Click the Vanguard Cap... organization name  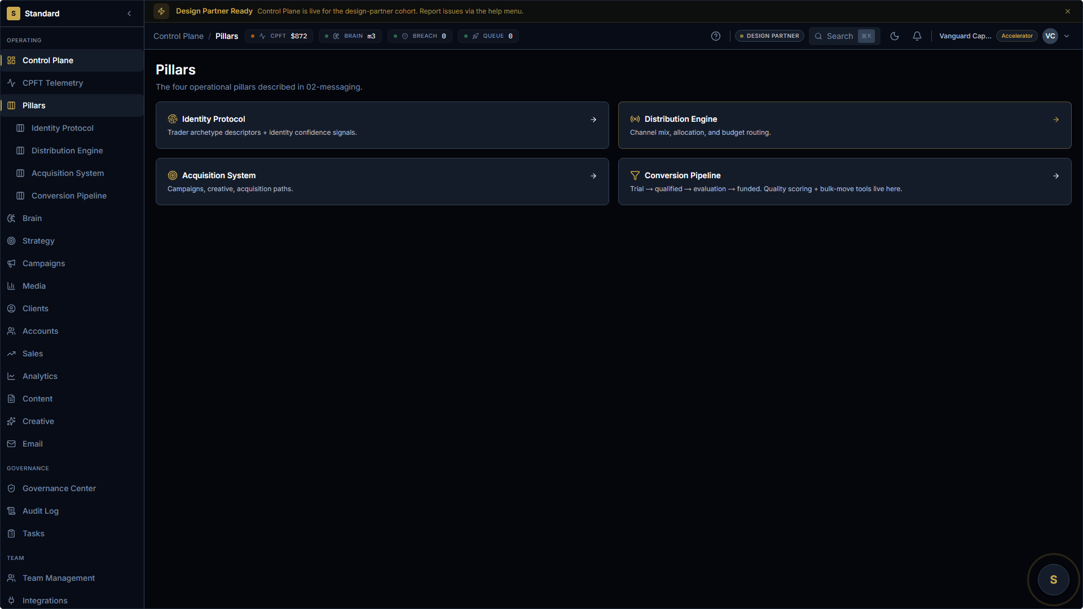[965, 36]
